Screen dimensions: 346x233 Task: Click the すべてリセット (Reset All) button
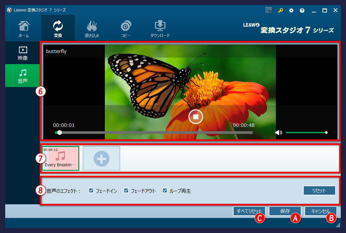click(x=249, y=211)
